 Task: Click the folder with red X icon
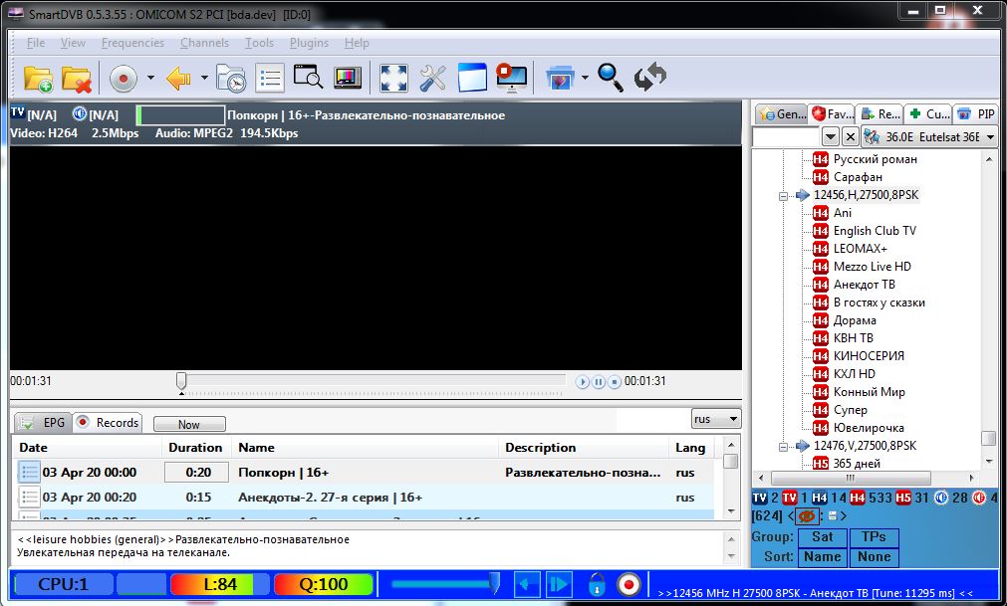(77, 79)
